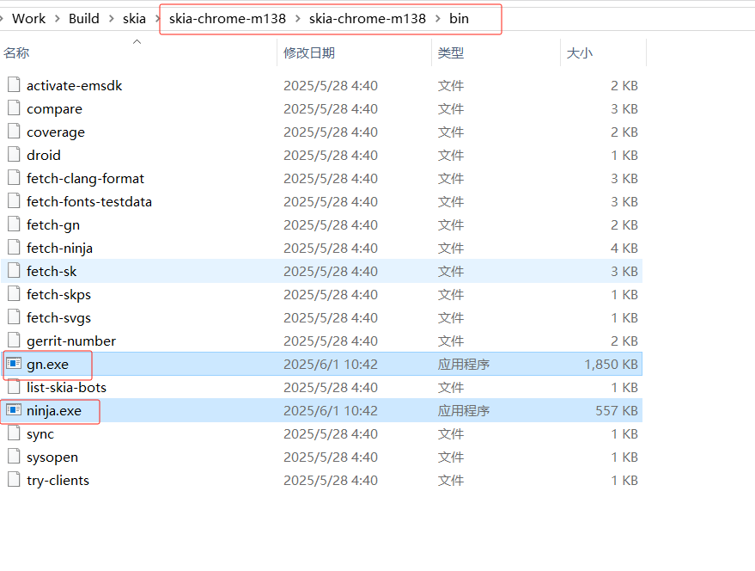The image size is (755, 571).
Task: Expand the chevron before bin in the address bar
Action: 438,19
